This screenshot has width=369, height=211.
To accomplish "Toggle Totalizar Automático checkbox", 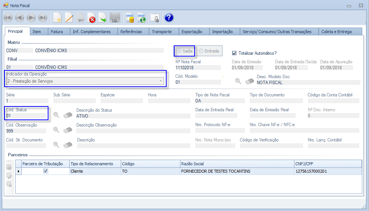I will pyautogui.click(x=234, y=53).
